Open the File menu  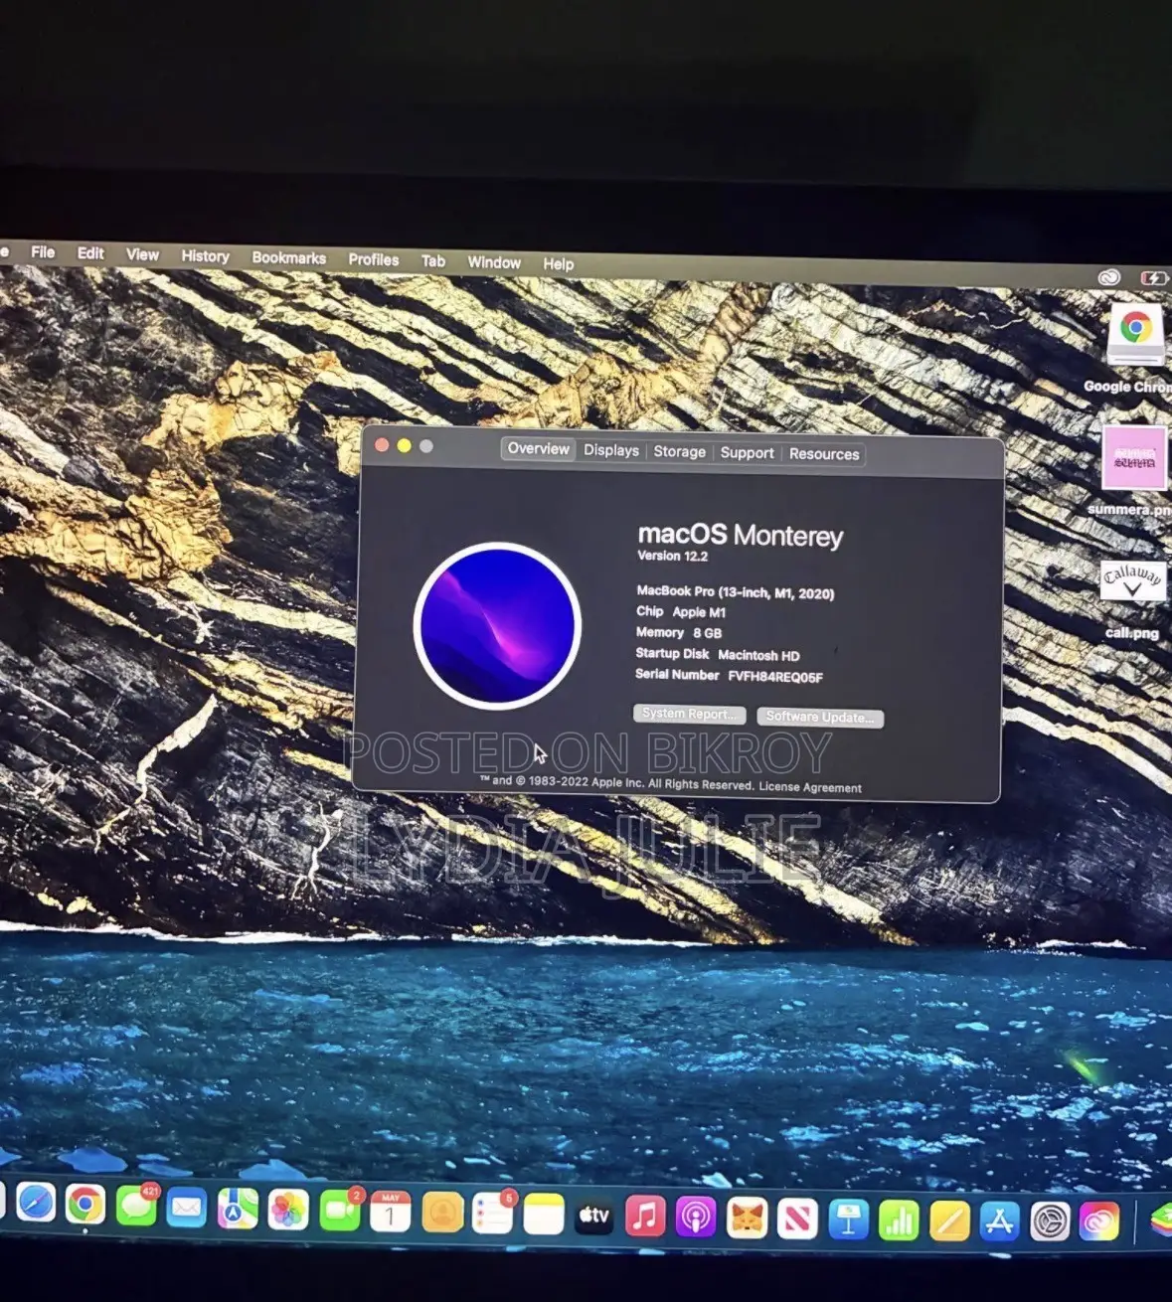(43, 252)
